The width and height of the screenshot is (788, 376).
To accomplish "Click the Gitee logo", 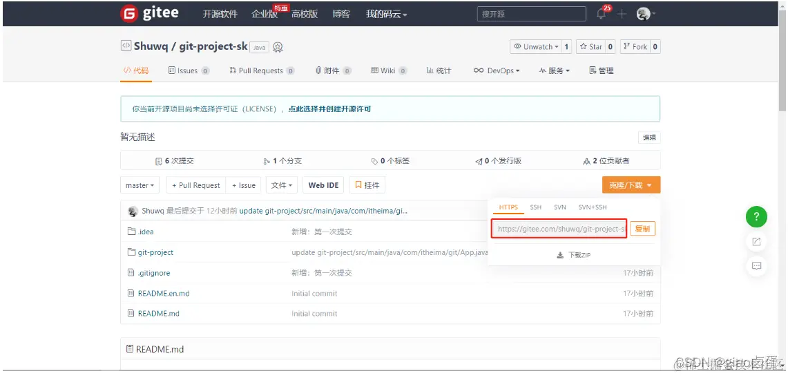I will 149,14.
